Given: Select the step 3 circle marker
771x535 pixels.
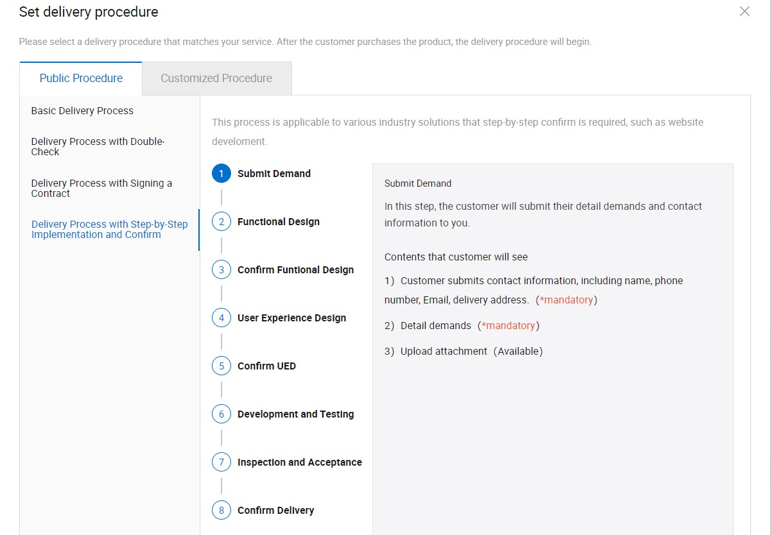Looking at the screenshot, I should click(221, 270).
